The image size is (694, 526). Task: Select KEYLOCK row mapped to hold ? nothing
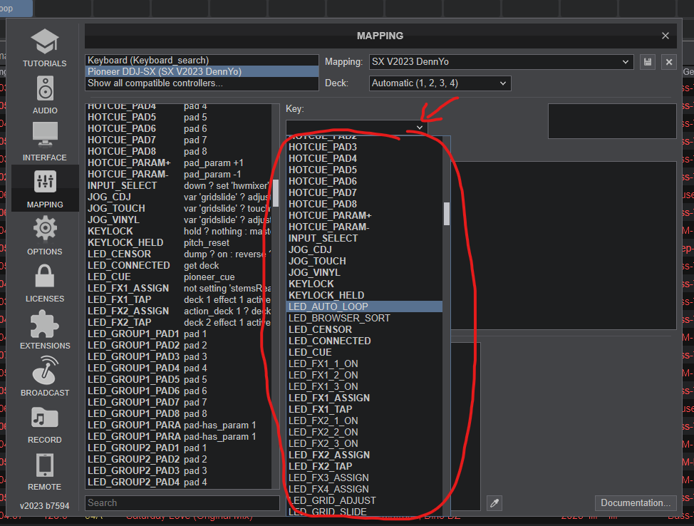coord(179,231)
